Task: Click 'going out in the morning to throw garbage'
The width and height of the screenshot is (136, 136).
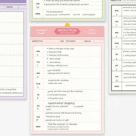Action: pos(66,91)
